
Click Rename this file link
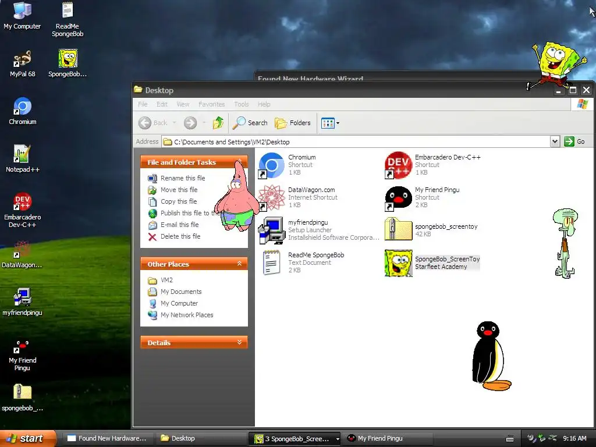click(182, 178)
